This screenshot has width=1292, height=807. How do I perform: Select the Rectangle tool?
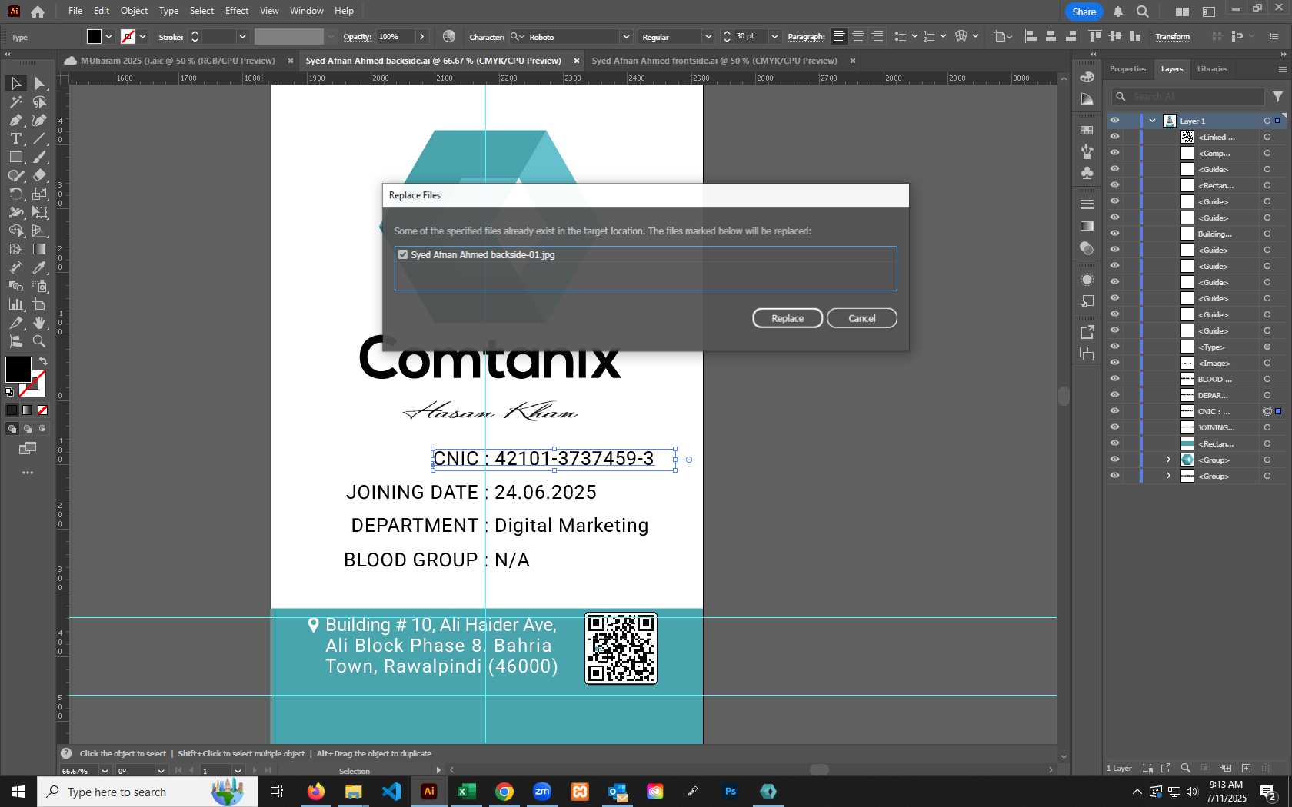click(15, 157)
